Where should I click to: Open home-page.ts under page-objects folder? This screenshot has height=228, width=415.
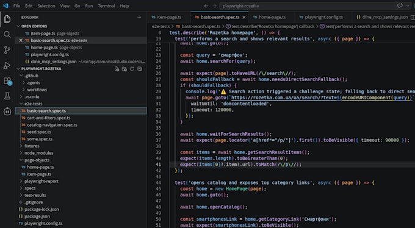40,167
